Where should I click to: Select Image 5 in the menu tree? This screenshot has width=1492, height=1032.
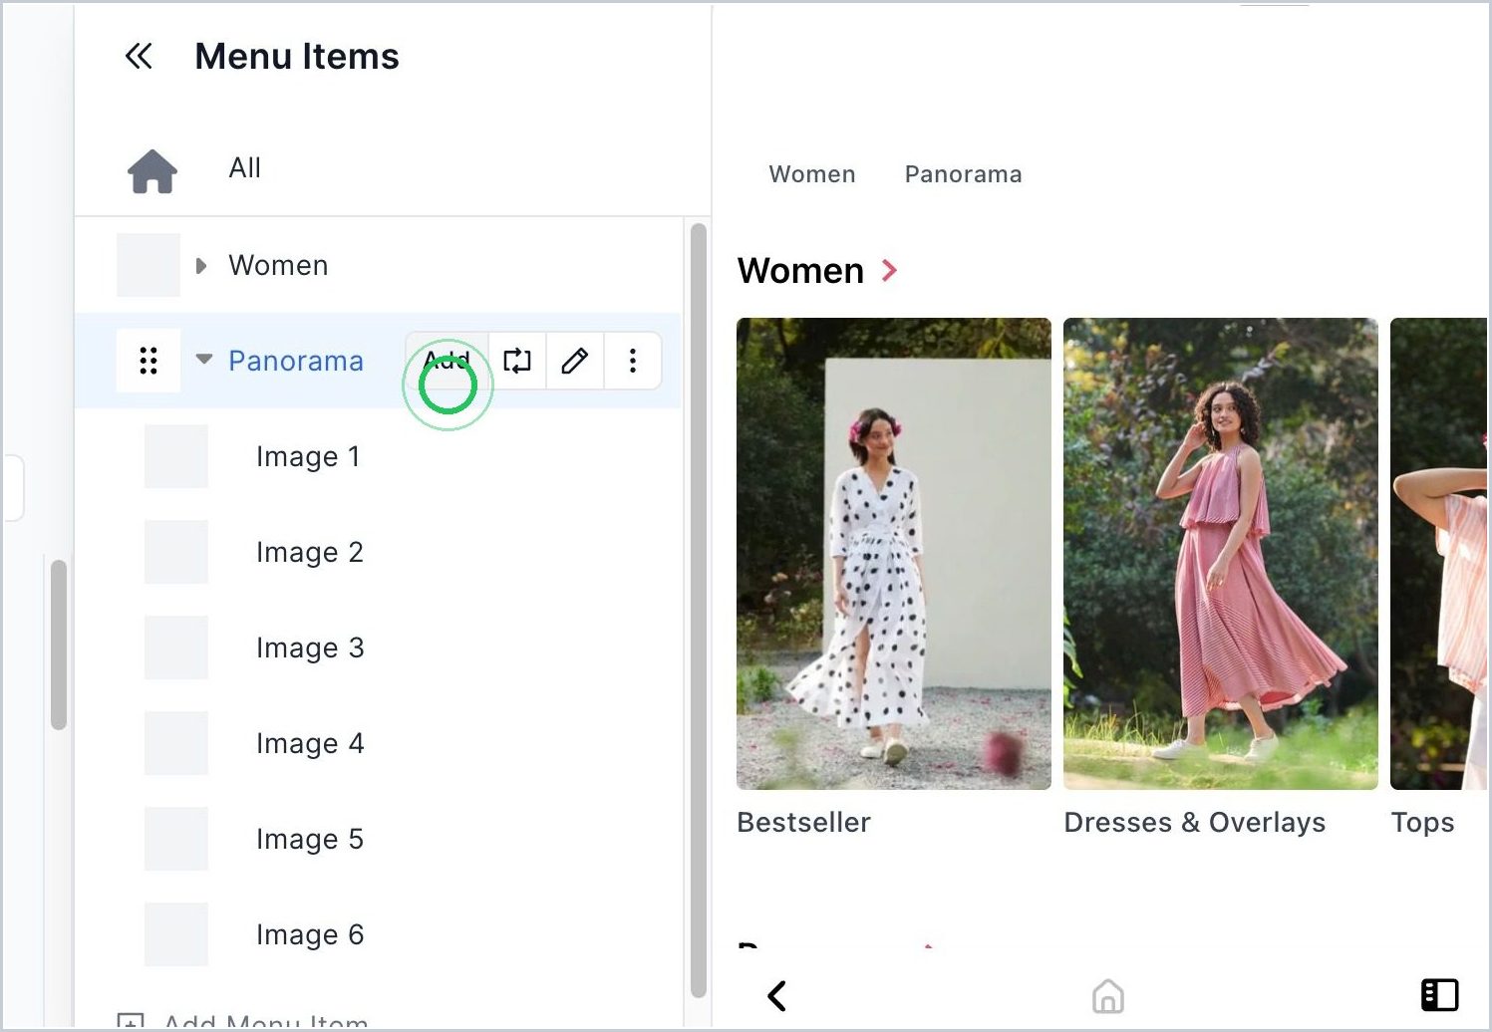tap(310, 839)
